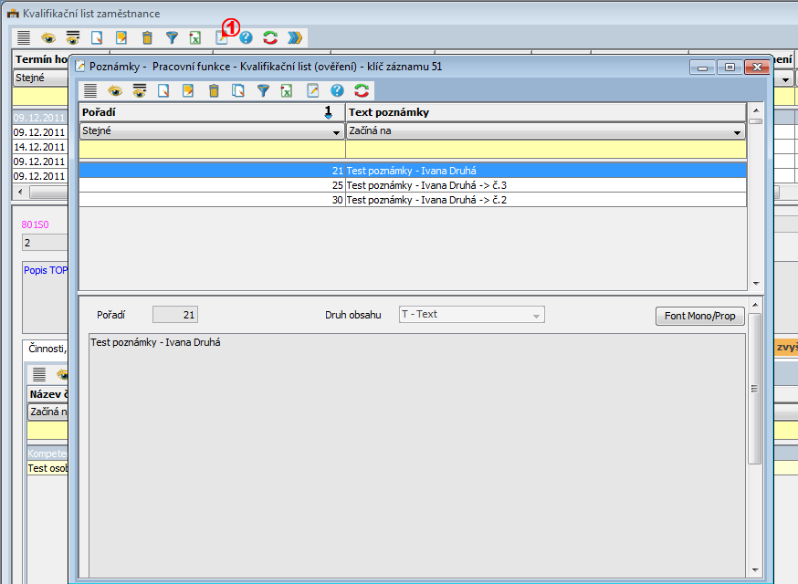The height and width of the screenshot is (584, 798).
Task: Select note row 25 Ivana Druhá č.3
Action: tap(413, 185)
